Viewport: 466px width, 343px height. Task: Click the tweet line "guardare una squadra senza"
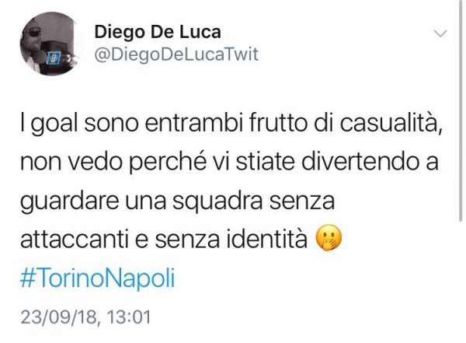tap(177, 201)
